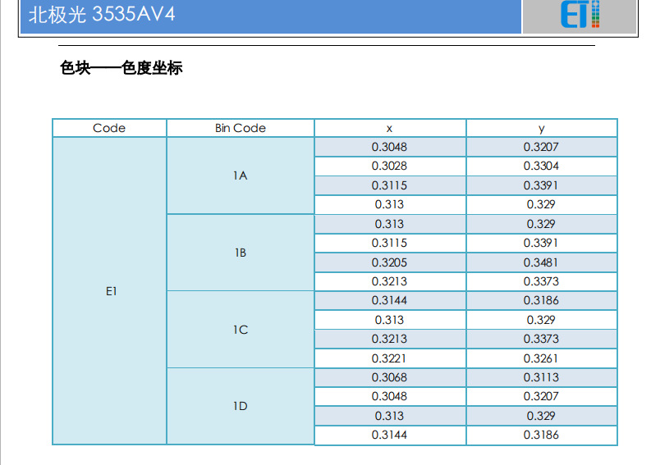Select the 1C bin code cell
This screenshot has height=465, width=651.
point(241,330)
